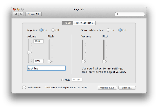Turn Keyclick On

pos(41,30)
